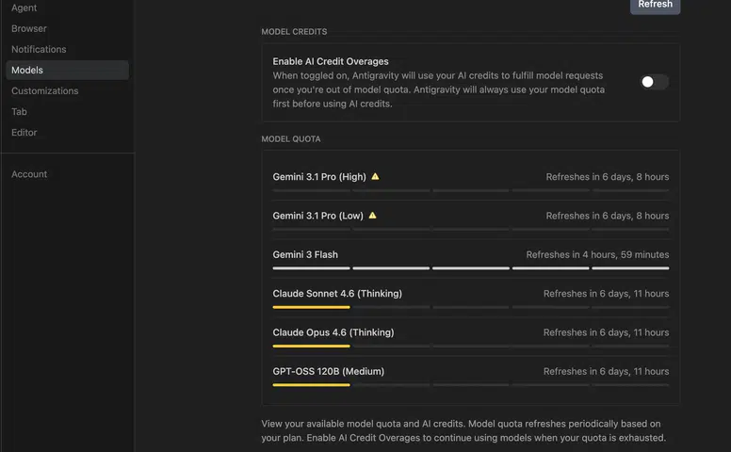
Task: Click the Gemini 3 Flash quota bar
Action: click(x=471, y=268)
